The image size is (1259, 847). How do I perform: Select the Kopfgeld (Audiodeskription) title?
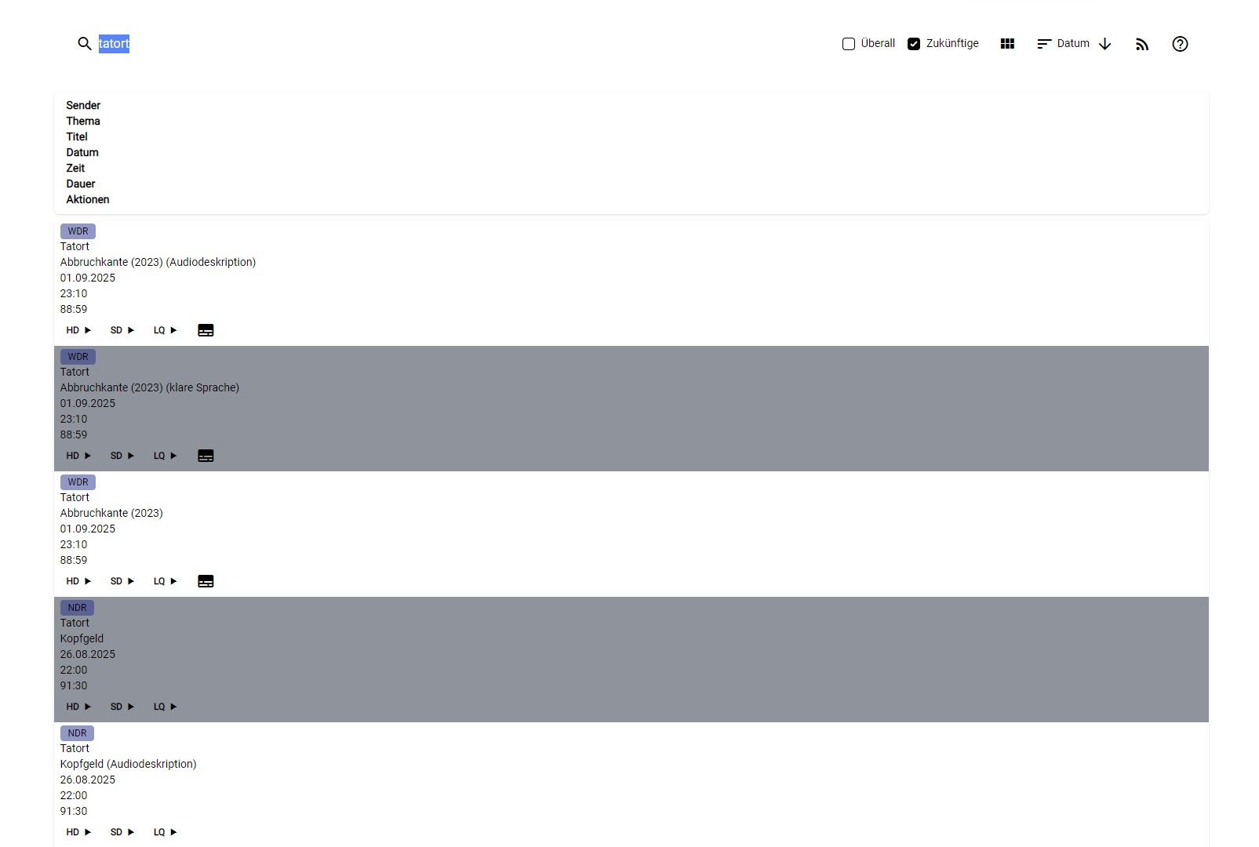point(129,764)
